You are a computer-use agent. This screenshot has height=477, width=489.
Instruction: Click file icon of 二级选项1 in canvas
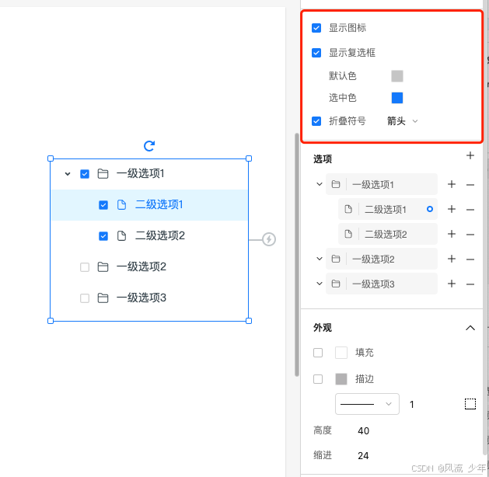tap(121, 204)
